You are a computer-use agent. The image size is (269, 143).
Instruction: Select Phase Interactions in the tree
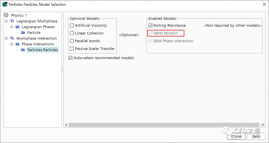coord(38,44)
